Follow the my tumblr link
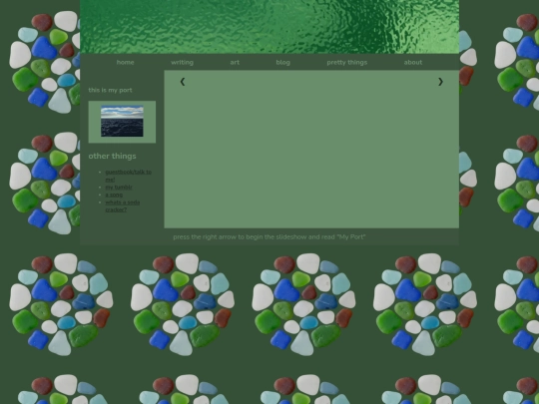Image resolution: width=539 pixels, height=404 pixels. [119, 188]
